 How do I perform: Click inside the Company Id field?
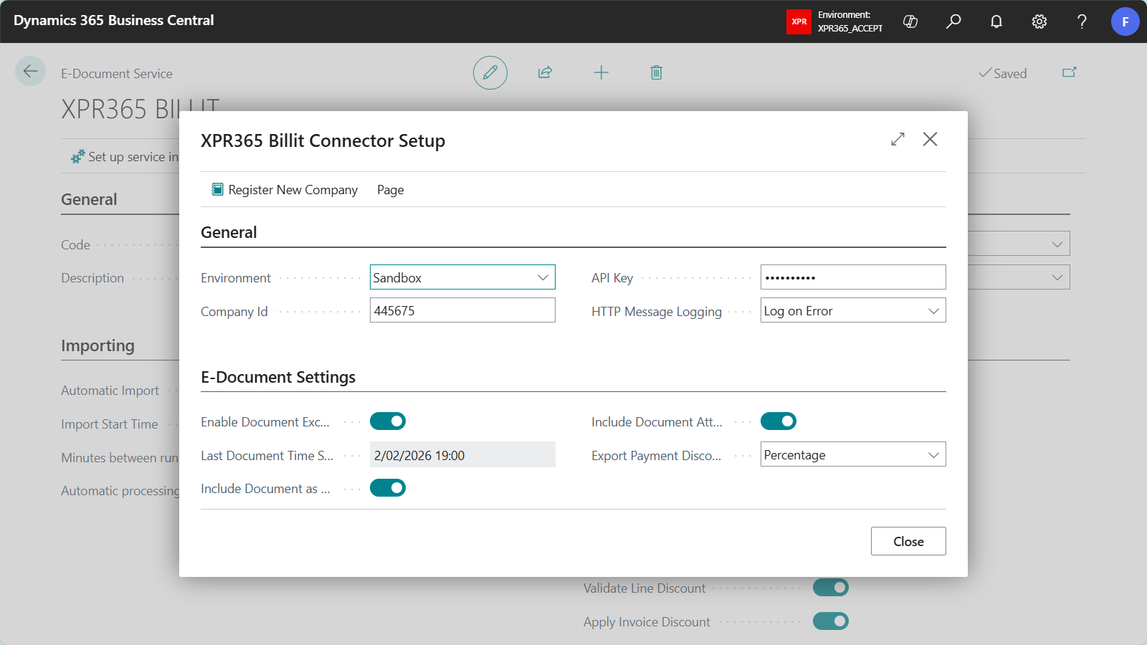click(462, 310)
